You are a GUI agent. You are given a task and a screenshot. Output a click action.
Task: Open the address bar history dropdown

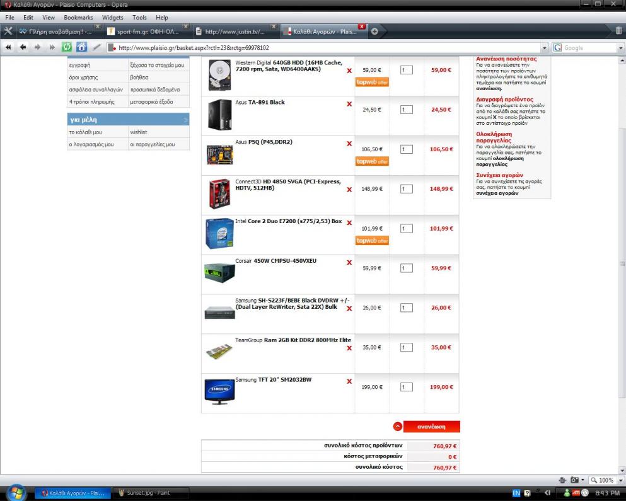[544, 48]
